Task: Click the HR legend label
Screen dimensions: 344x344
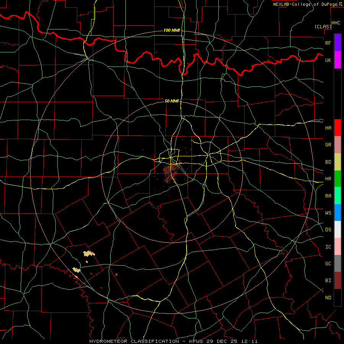Action: (328, 179)
